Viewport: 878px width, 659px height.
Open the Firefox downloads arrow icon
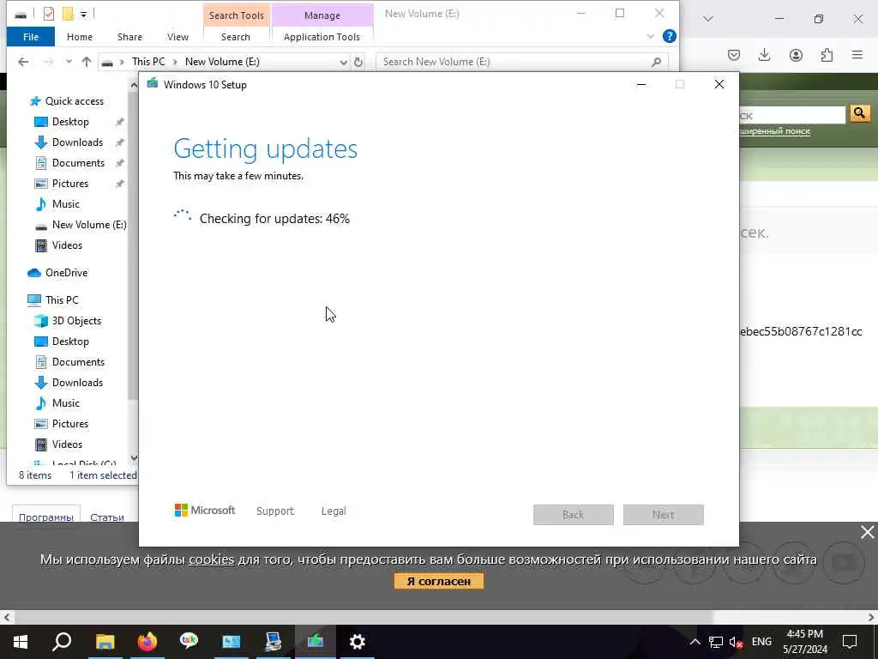[x=764, y=55]
